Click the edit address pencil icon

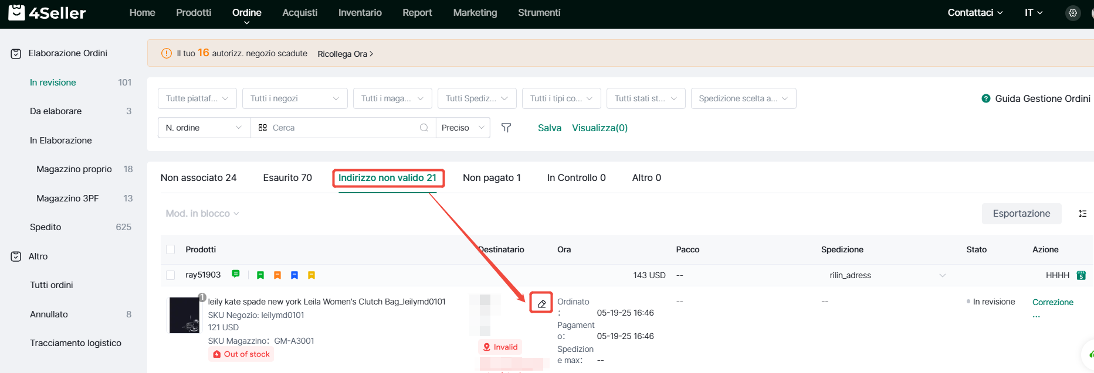541,303
